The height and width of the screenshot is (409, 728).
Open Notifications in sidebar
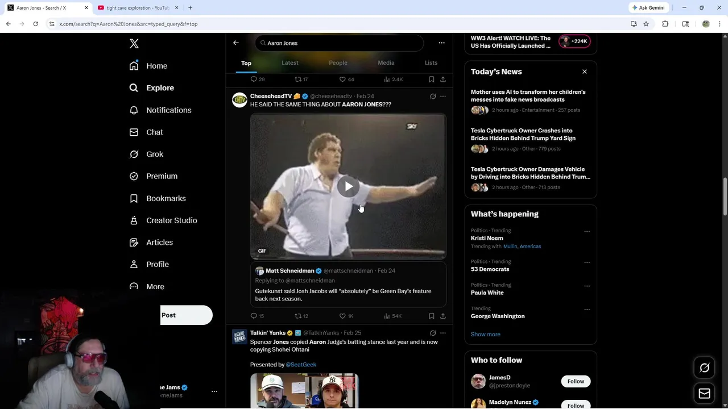(x=160, y=110)
